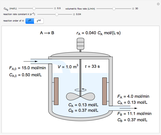Click the left brown baffle in the tank
161x135 pixels.
pos(56,91)
